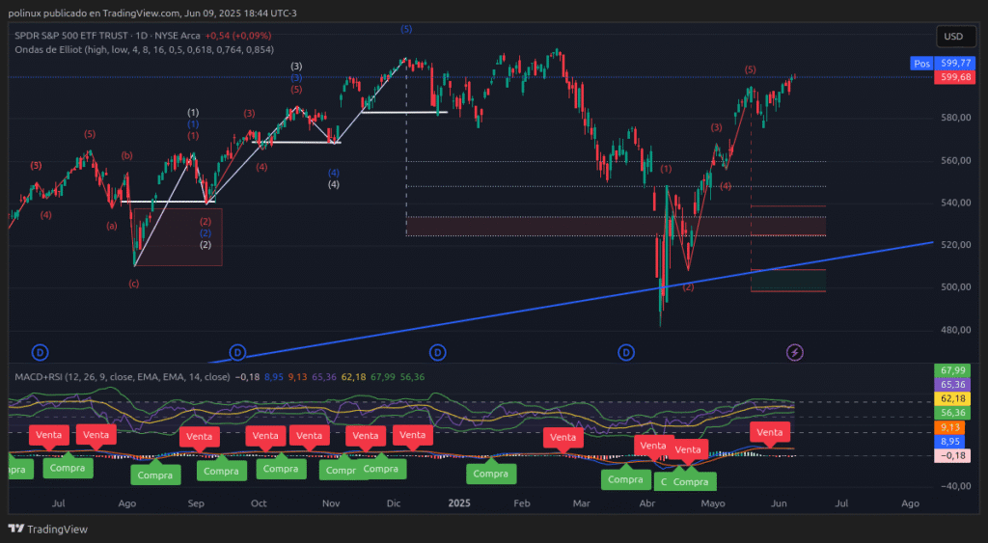The image size is (988, 543).
Task: Click the 480,00 price axis label
Action: 956,330
